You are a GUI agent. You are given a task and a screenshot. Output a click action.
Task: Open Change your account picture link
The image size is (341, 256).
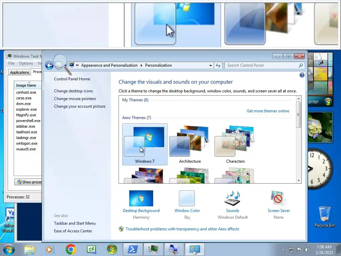tap(80, 106)
